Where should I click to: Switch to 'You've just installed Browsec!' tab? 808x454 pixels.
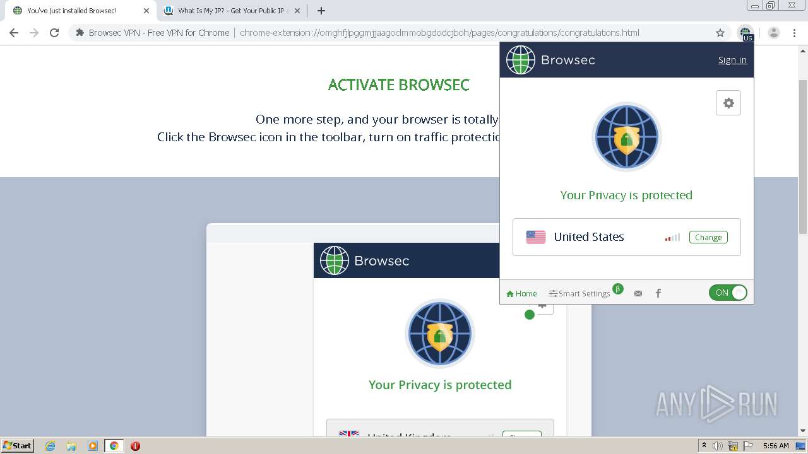tap(77, 11)
